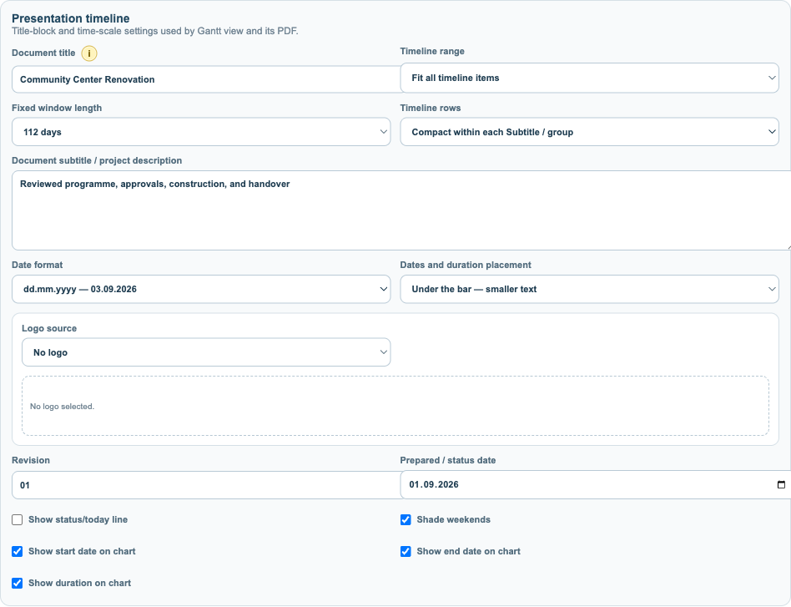The height and width of the screenshot is (607, 791).
Task: Uncheck Shade weekends
Action: pyautogui.click(x=406, y=519)
